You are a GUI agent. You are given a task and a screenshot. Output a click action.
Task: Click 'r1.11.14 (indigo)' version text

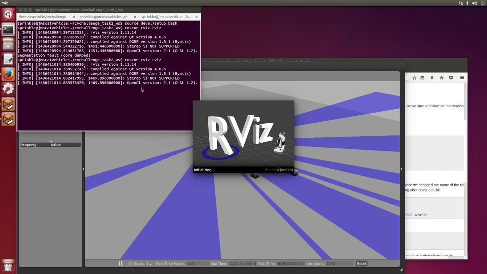[x=279, y=170]
